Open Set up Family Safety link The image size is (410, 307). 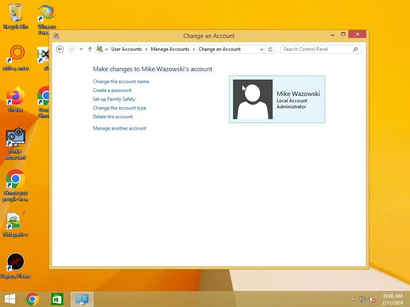tap(114, 99)
